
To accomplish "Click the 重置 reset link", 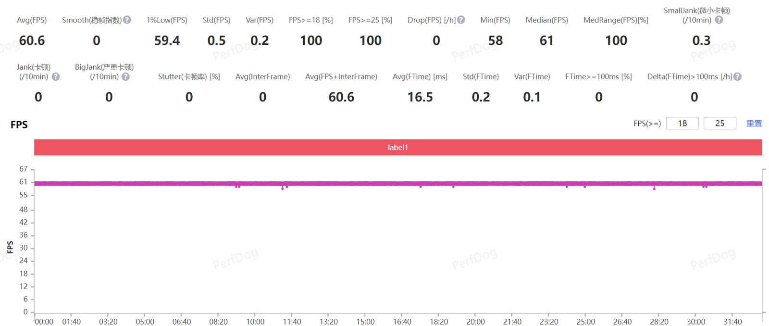I will click(754, 124).
